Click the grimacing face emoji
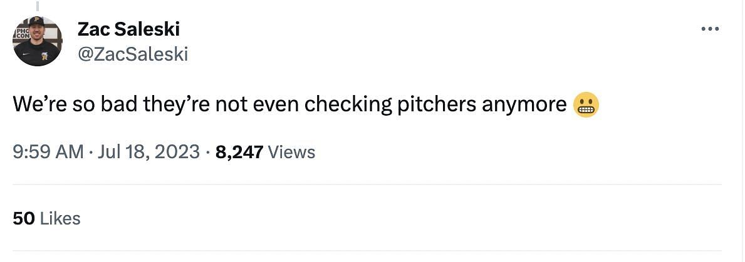The height and width of the screenshot is (262, 745). pos(586,104)
